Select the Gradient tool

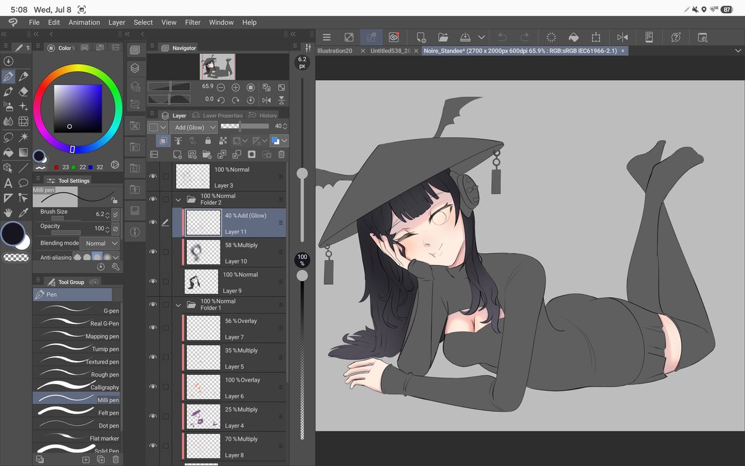pos(24,152)
